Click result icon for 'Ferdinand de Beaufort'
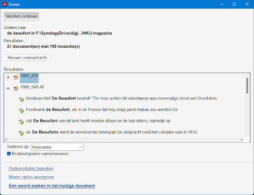 click(21, 111)
